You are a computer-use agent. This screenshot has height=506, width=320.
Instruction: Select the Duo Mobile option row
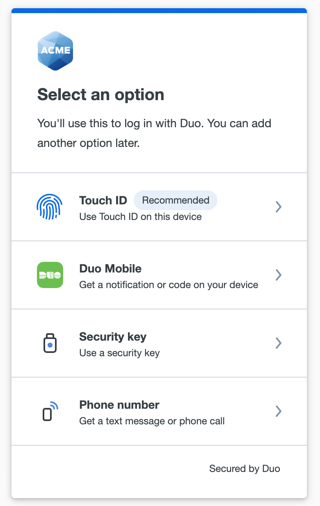[160, 275]
